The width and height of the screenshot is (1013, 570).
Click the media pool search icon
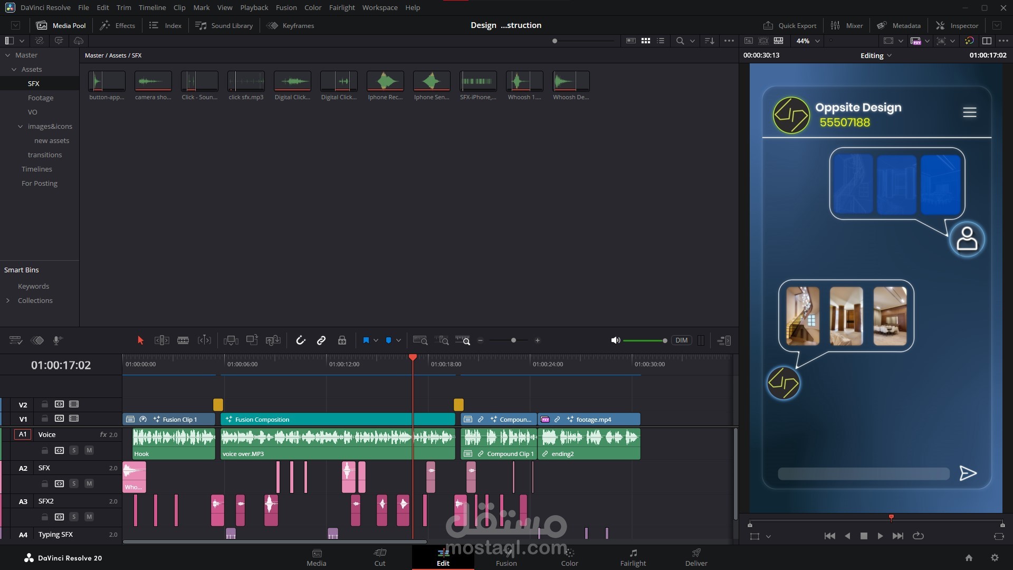(x=680, y=41)
